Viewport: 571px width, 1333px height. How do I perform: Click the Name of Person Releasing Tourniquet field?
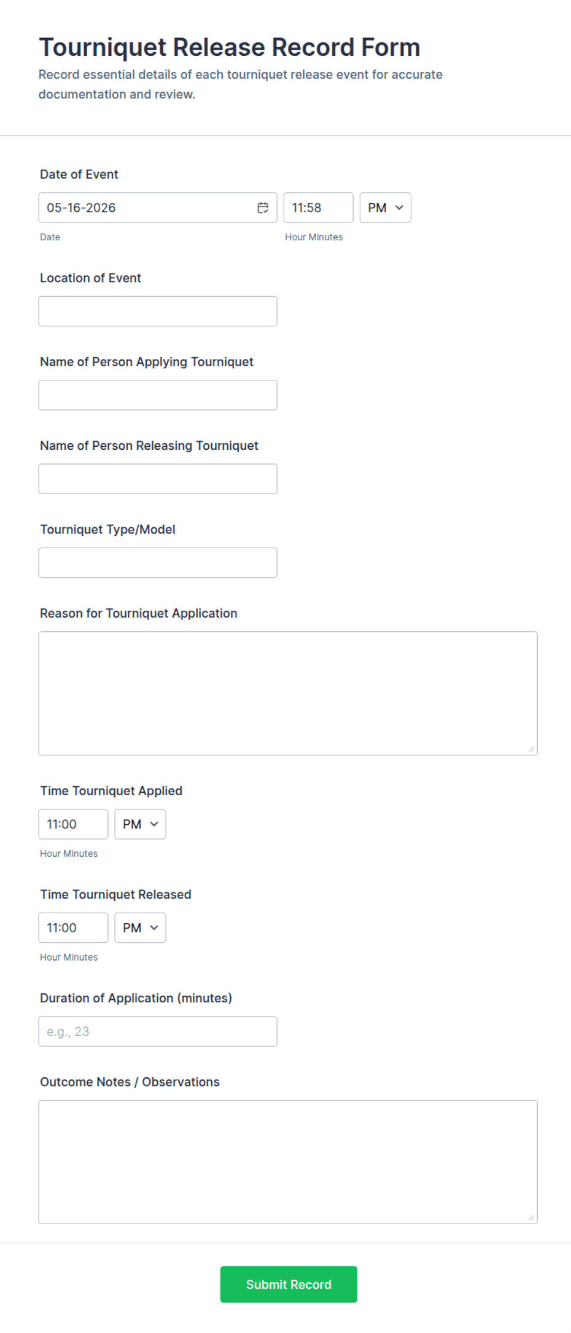pos(158,479)
